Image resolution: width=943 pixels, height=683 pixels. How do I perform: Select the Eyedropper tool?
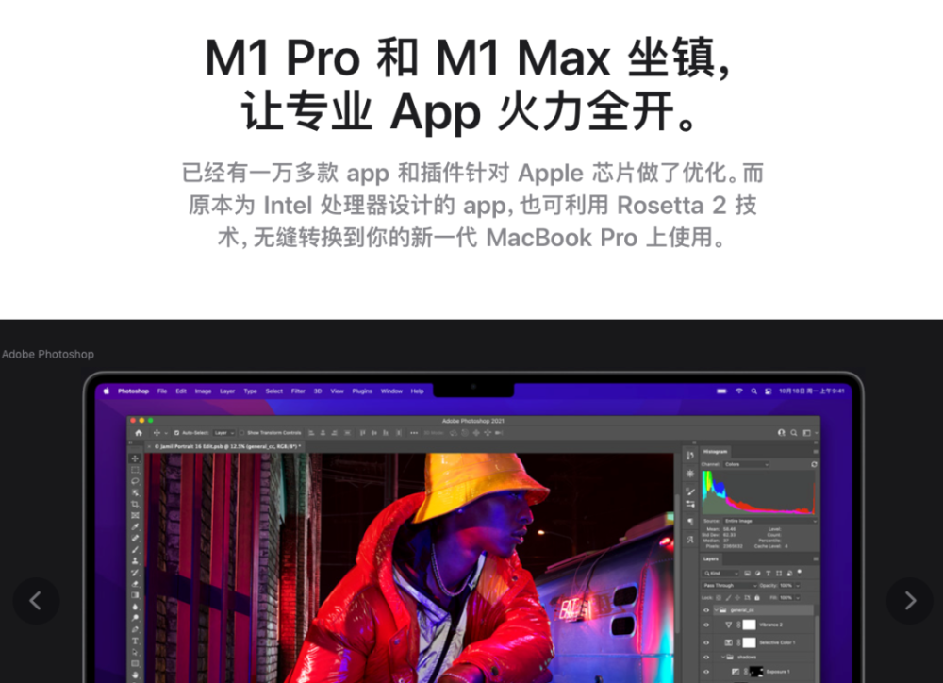click(x=135, y=527)
